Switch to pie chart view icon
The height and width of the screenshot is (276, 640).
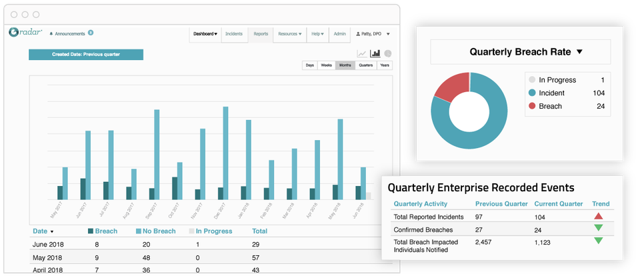[388, 53]
